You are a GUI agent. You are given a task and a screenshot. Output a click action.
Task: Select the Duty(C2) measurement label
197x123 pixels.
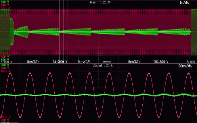[84, 62]
